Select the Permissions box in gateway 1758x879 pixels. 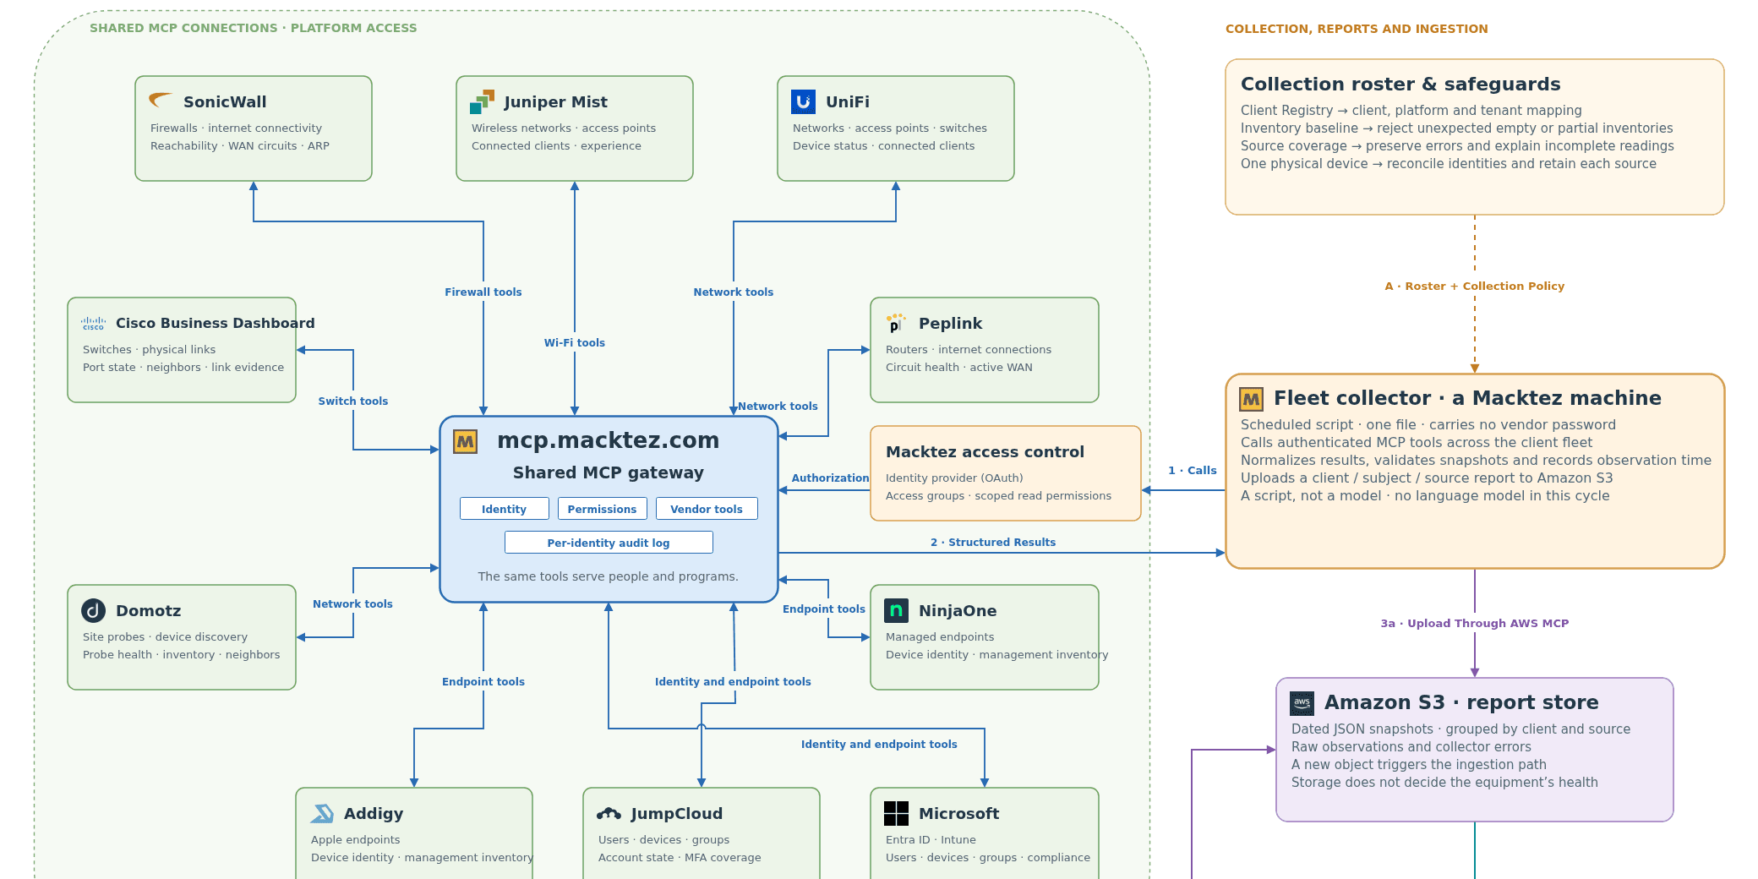pos(603,509)
